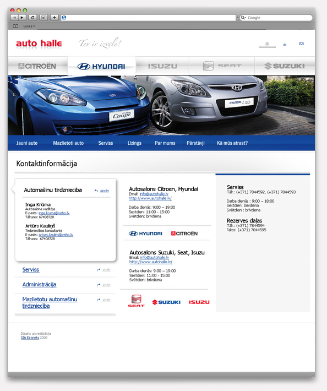This screenshot has width=327, height=391.
Task: Click the info email under Autosalons Citroen, Hyundai
Action: (x=154, y=194)
